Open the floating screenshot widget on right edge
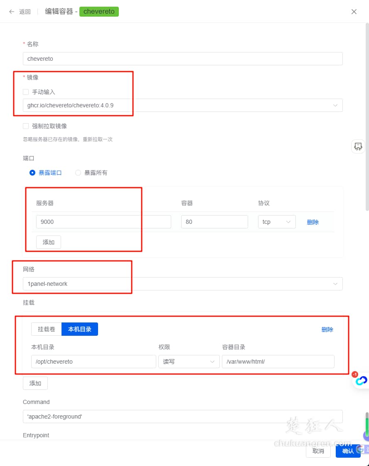 (x=358, y=146)
